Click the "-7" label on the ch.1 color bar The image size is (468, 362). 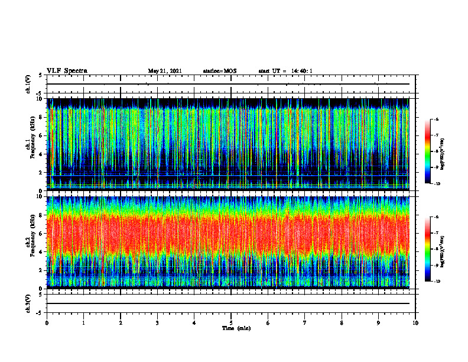437,135
